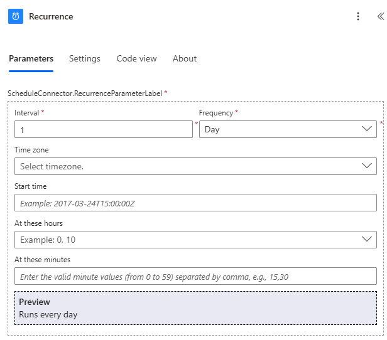The image size is (387, 340).
Task: Select the Preview box
Action: pyautogui.click(x=195, y=308)
